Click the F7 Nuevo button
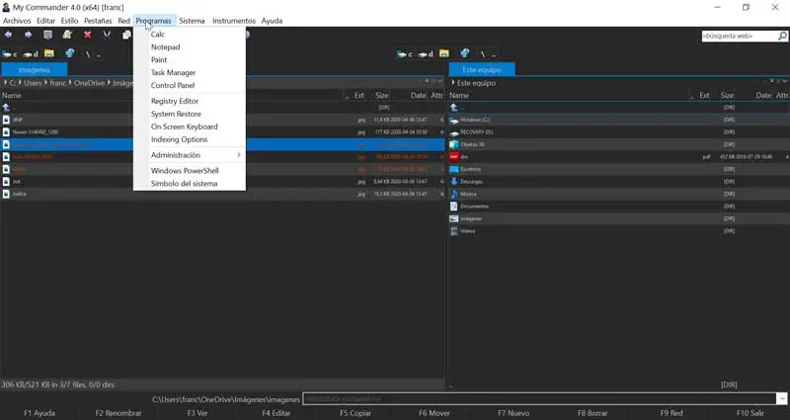The height and width of the screenshot is (420, 790). point(513,413)
